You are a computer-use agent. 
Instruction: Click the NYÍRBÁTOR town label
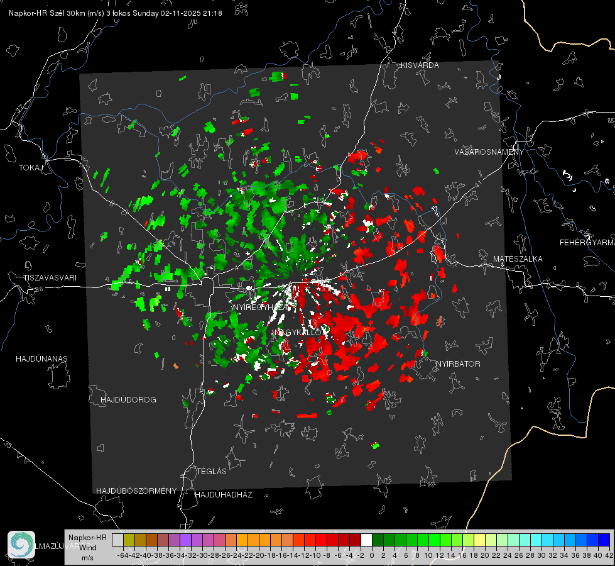click(x=458, y=364)
